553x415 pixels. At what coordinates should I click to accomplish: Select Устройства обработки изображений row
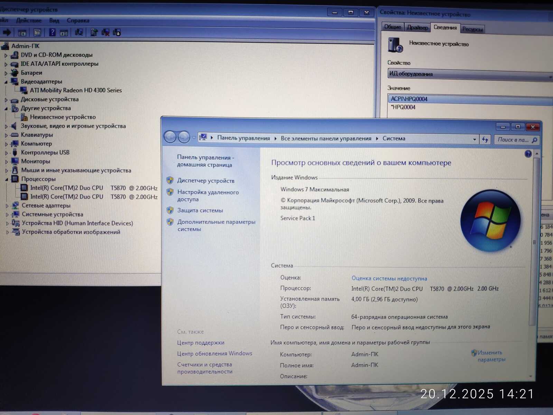click(71, 232)
